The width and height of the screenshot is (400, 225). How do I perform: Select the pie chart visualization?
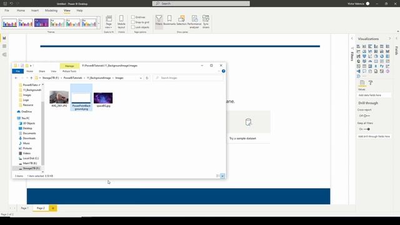tap(376, 56)
